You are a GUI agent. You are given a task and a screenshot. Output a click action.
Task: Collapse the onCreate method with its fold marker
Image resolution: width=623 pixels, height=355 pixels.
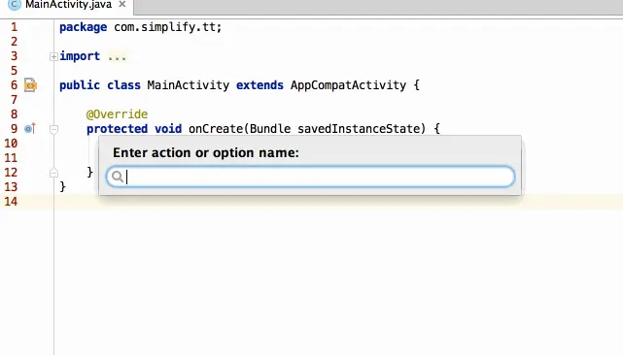(53, 129)
